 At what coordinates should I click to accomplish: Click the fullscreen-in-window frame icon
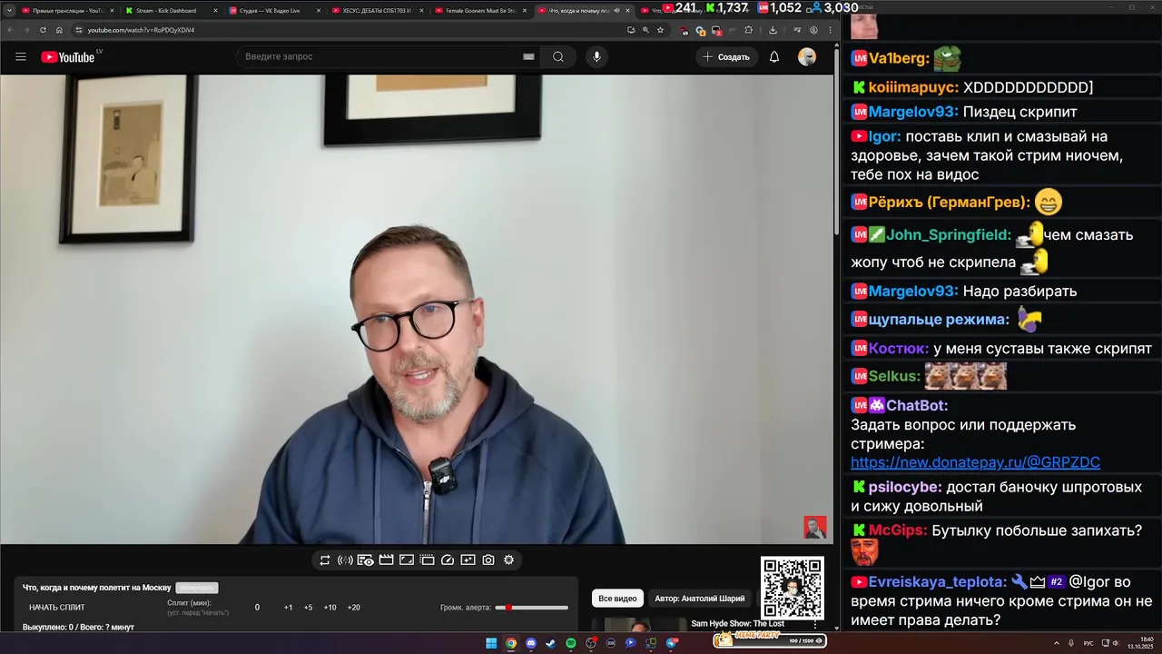pos(407,560)
